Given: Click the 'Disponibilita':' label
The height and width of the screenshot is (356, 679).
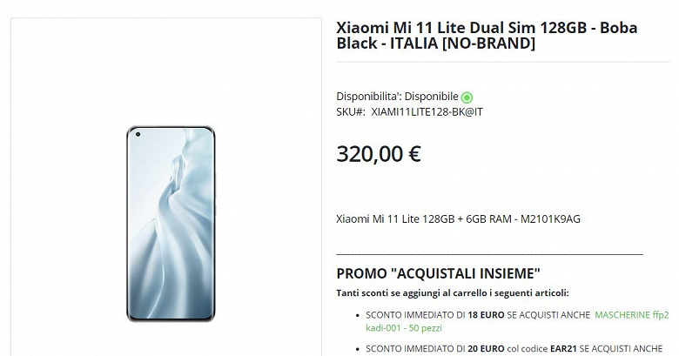Looking at the screenshot, I should (x=369, y=96).
